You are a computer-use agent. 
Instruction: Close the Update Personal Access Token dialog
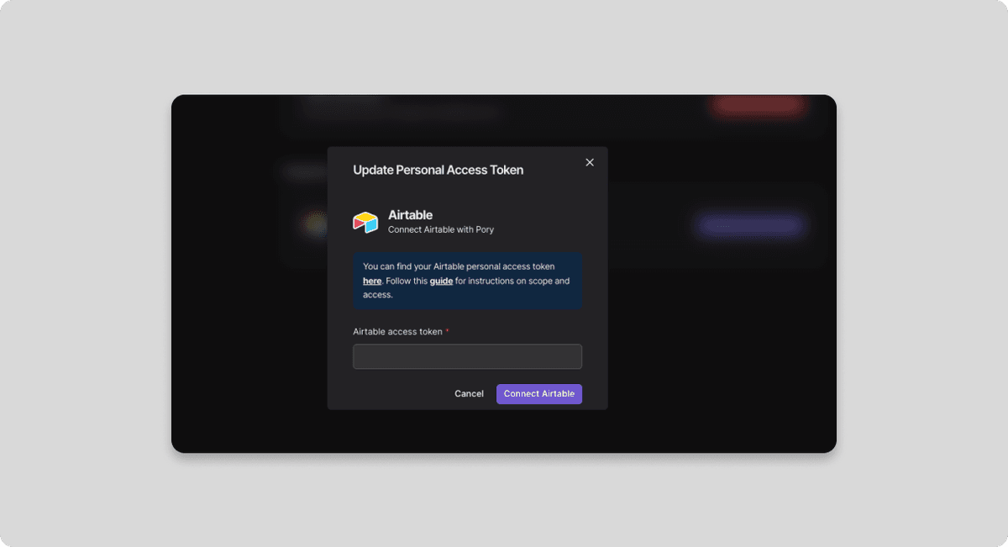coord(590,162)
